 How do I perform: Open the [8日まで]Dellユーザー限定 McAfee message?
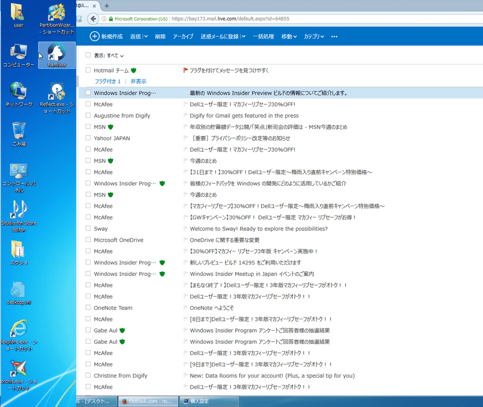[260, 319]
